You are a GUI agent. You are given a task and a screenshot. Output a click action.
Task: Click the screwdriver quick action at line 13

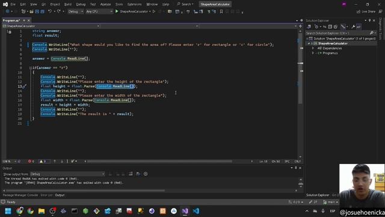click(24, 86)
